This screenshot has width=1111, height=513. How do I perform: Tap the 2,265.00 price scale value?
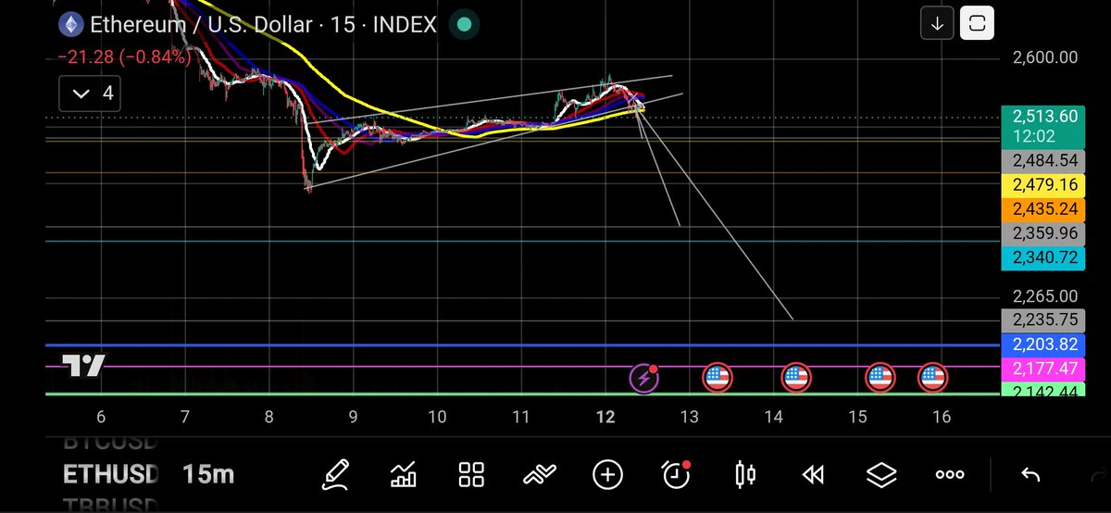(x=1044, y=296)
